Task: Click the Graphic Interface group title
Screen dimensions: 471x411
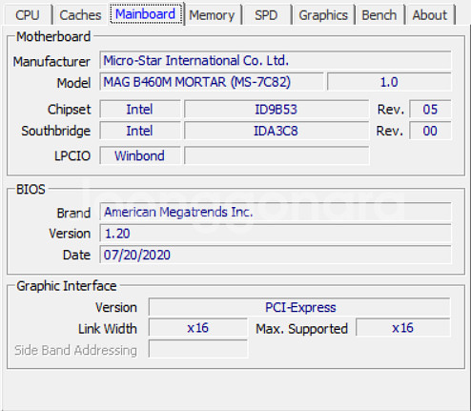Action: [x=67, y=286]
